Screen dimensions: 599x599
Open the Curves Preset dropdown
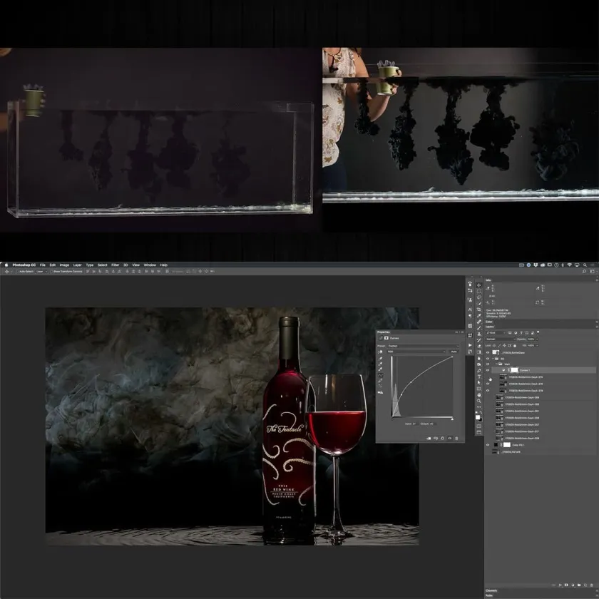[x=422, y=345]
